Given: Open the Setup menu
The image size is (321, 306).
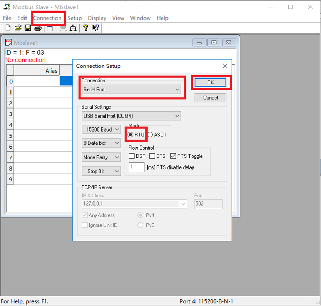Looking at the screenshot, I should click(x=74, y=18).
